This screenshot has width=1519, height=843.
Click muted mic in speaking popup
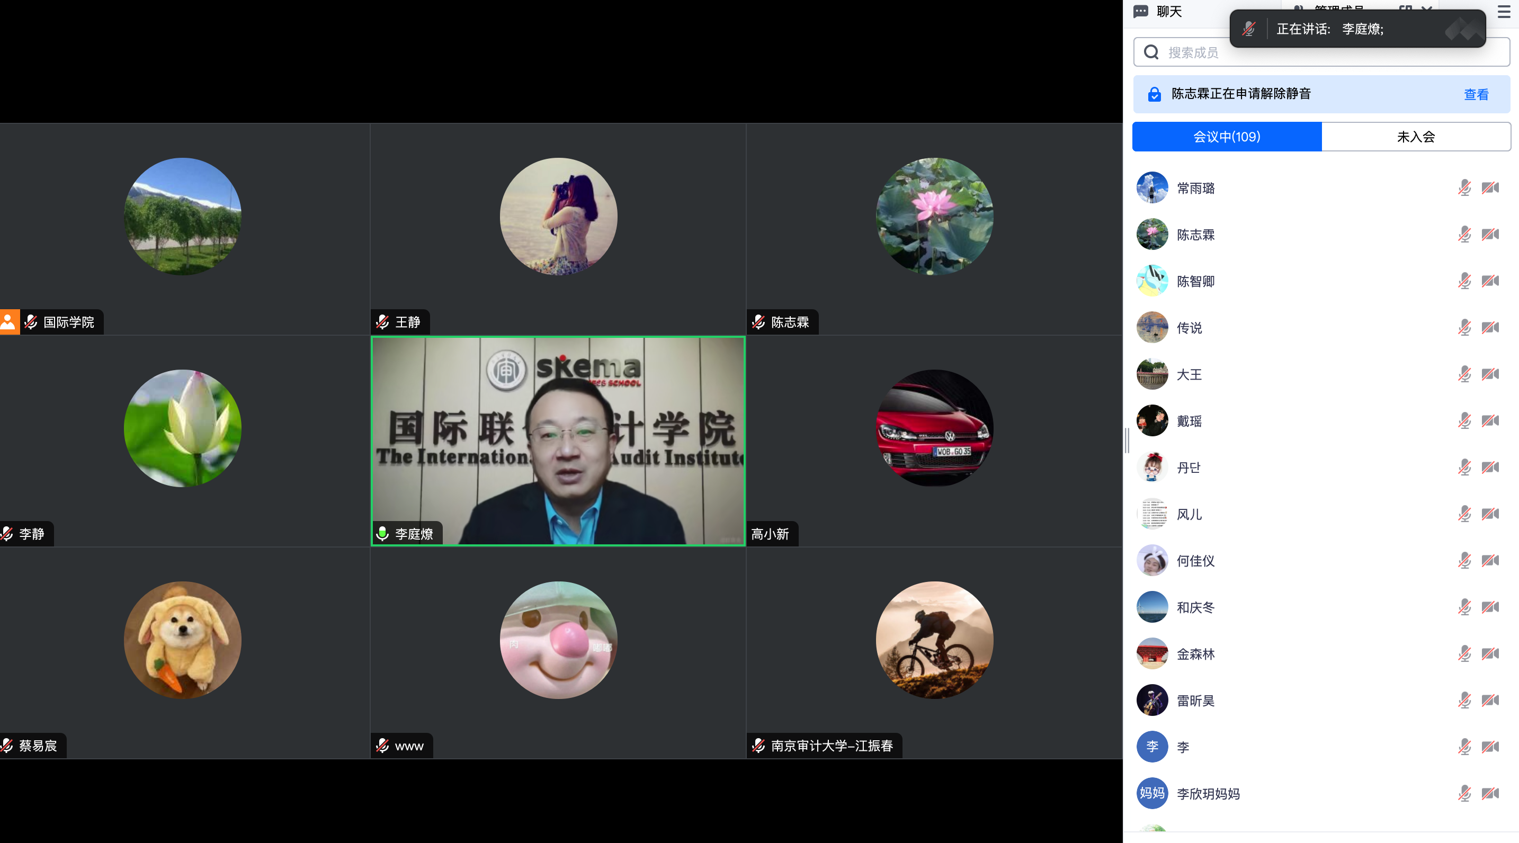coord(1248,29)
